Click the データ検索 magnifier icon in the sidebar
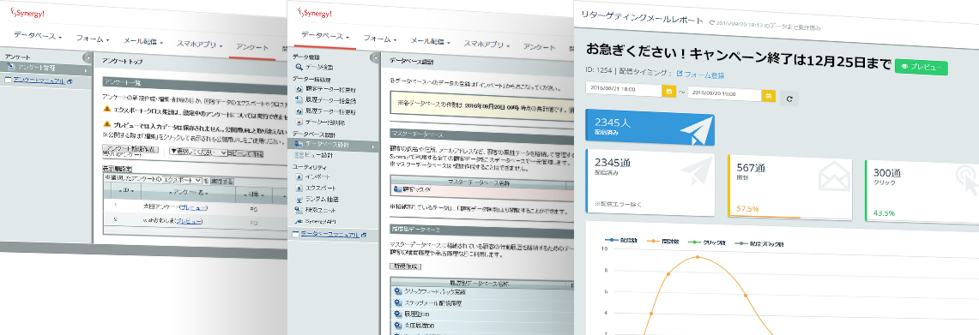This screenshot has width=979, height=335. point(299,66)
